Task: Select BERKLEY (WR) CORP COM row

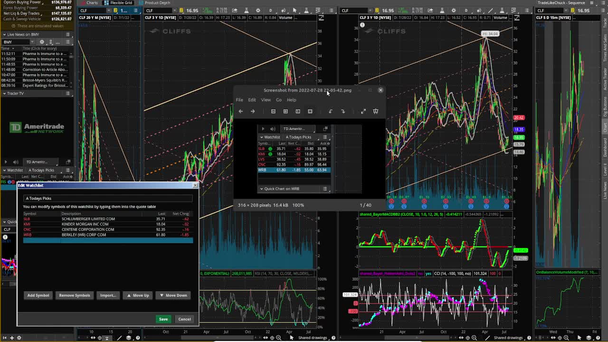Action: click(x=107, y=235)
